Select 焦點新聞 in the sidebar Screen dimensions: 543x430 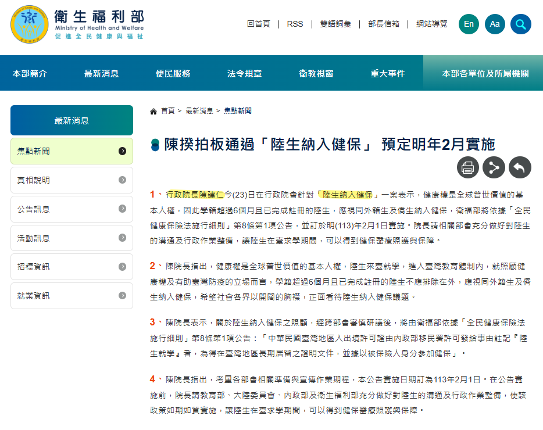72,151
